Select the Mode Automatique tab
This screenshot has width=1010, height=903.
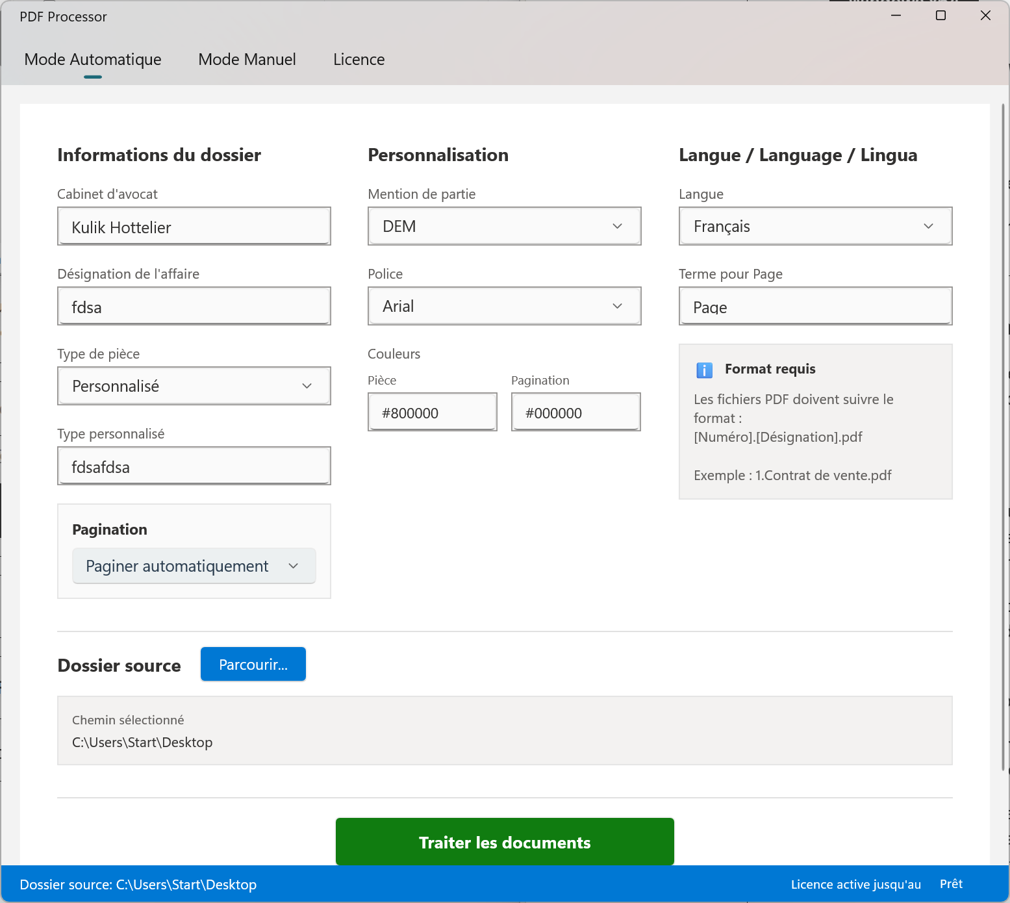[93, 60]
